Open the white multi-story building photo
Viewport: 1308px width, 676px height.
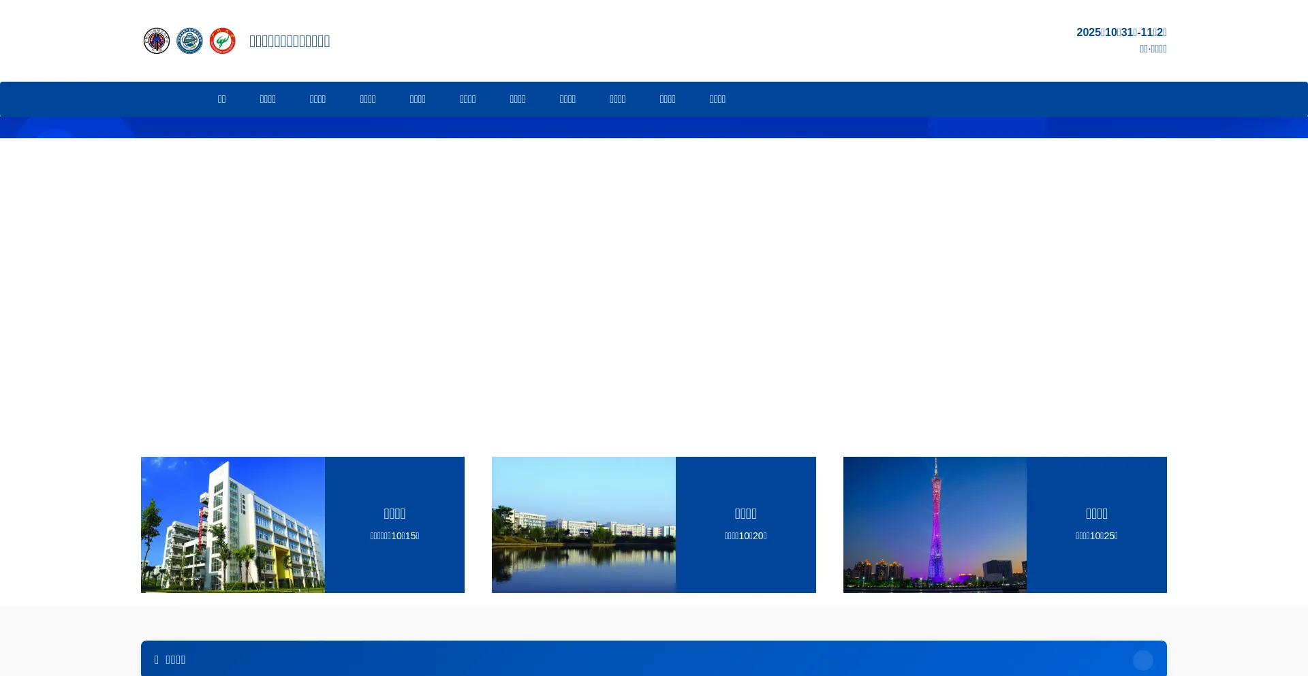[x=233, y=525]
